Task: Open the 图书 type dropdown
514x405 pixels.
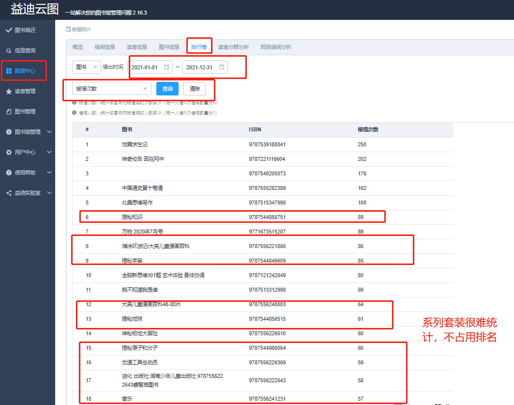Action: pyautogui.click(x=86, y=67)
